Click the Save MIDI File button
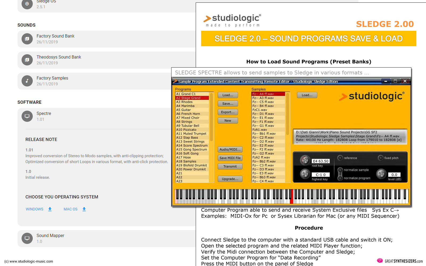The height and width of the screenshot is (266, 426). point(230,158)
